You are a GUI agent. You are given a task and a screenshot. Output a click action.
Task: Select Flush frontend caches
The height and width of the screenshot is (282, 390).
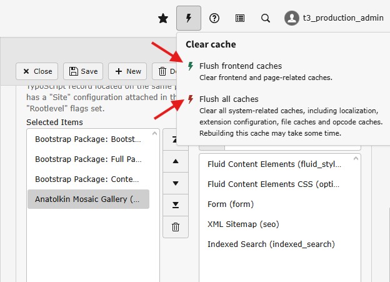pos(240,66)
